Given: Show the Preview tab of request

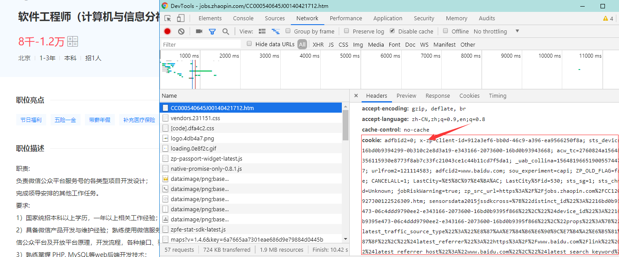Looking at the screenshot, I should 406,95.
